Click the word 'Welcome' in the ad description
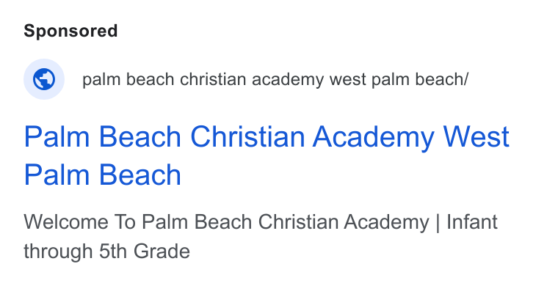 tap(66, 222)
